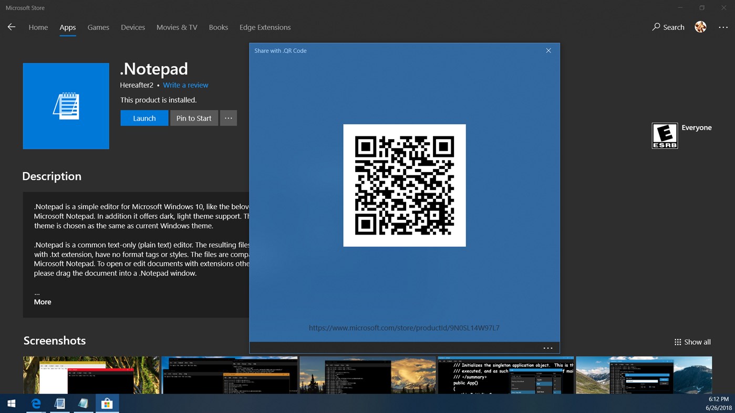Open the Windows Start menu

click(x=11, y=403)
